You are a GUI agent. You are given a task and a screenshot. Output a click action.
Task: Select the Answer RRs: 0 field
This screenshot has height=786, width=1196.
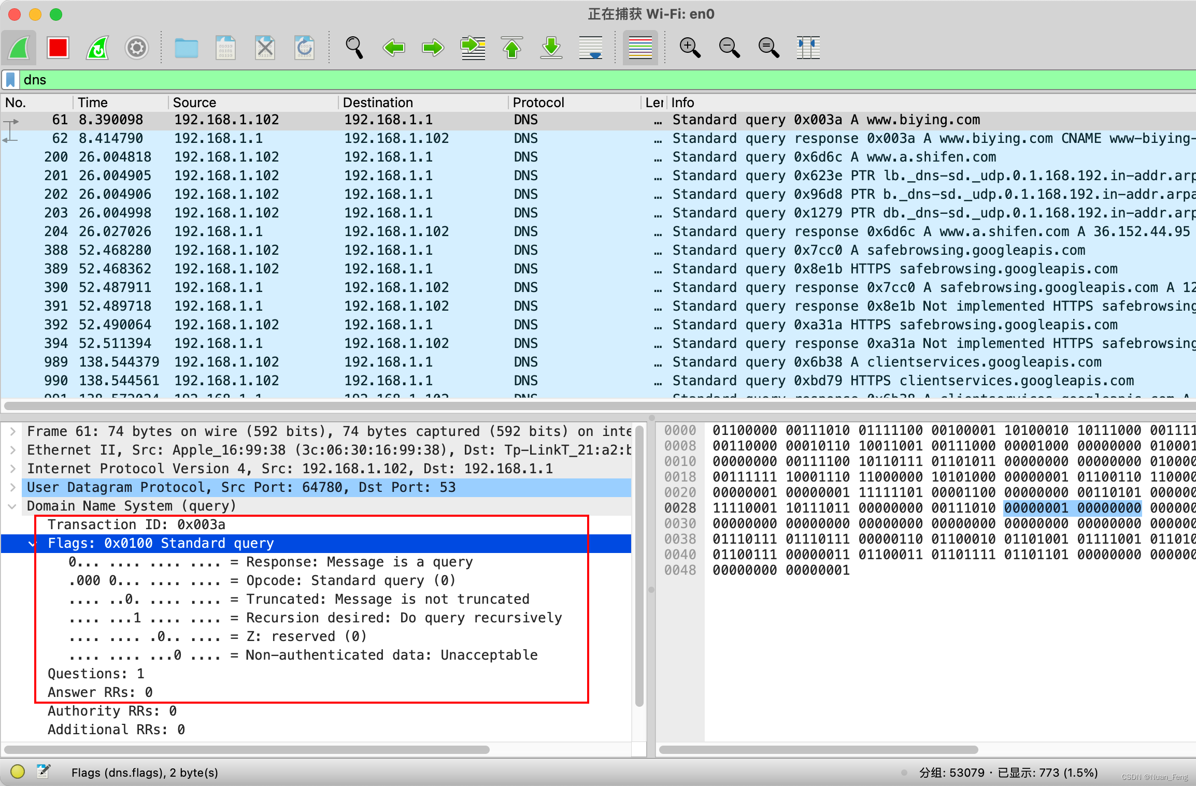click(316, 692)
